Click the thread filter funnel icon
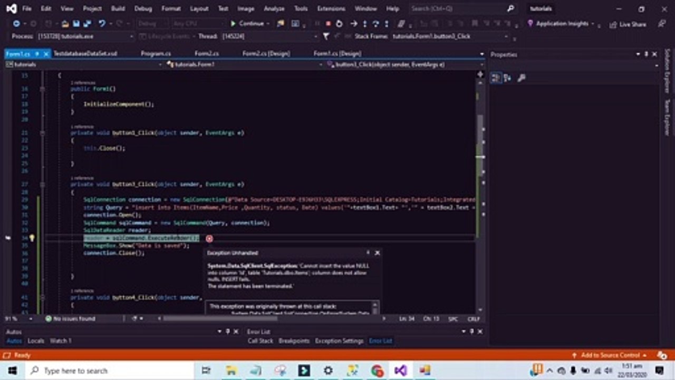Viewport: 675px width, 380px height. [x=326, y=36]
